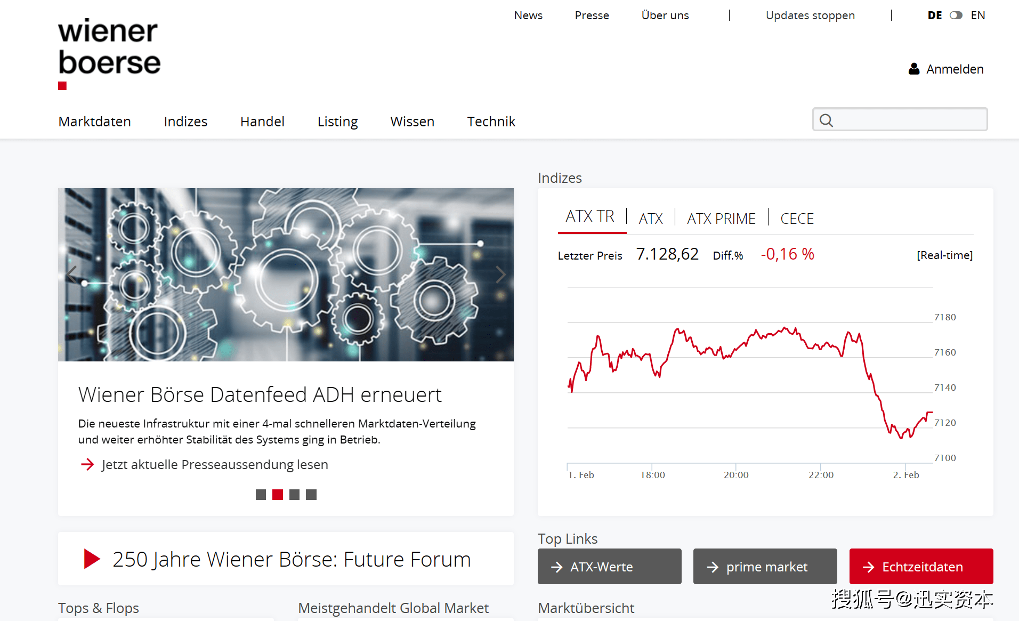Click the search input field
The width and height of the screenshot is (1019, 621).
point(900,119)
